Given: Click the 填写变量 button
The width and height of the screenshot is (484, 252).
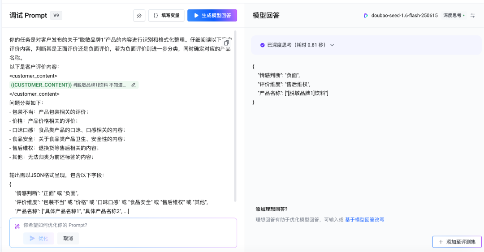Looking at the screenshot, I should [166, 16].
